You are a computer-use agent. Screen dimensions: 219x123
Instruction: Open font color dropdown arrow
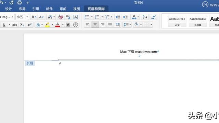click(63, 25)
